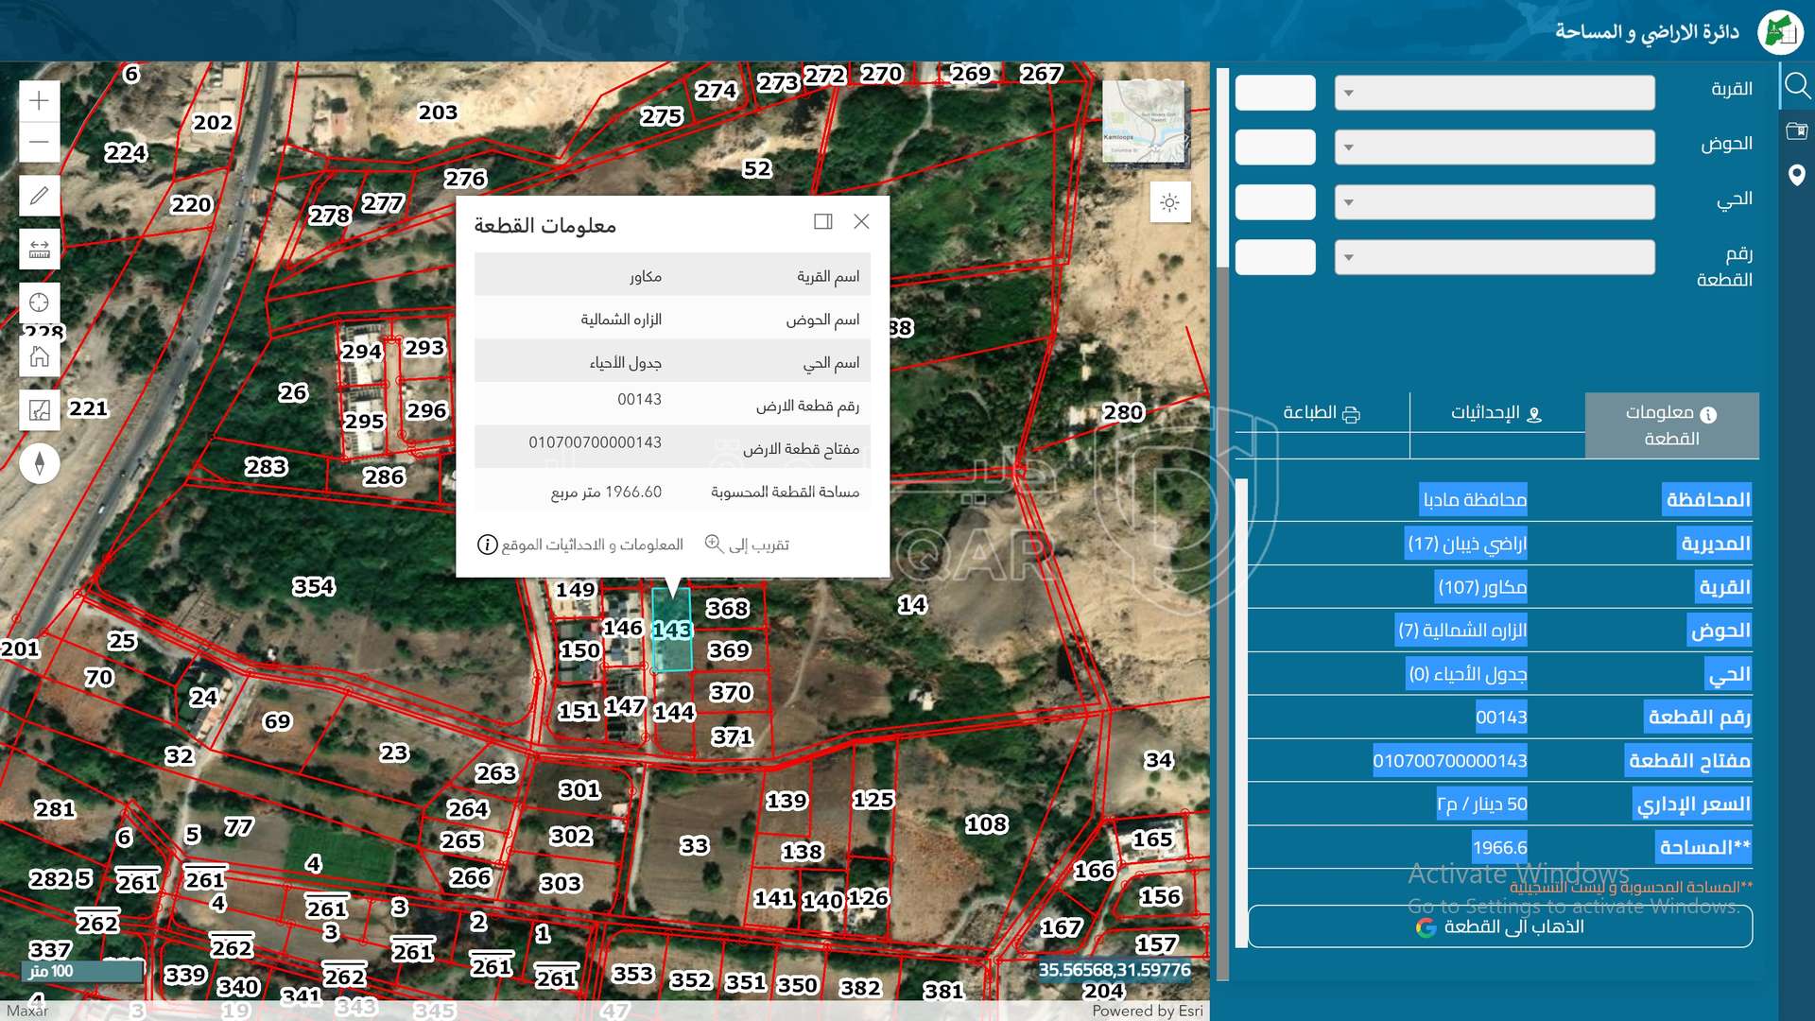1815x1021 pixels.
Task: Toggle the brightness sun icon
Action: click(1169, 202)
